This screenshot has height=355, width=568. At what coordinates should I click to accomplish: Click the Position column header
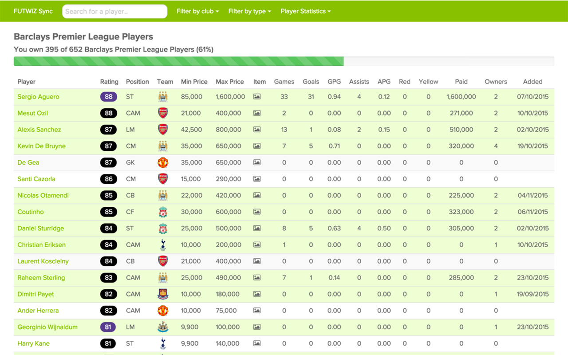pyautogui.click(x=138, y=82)
